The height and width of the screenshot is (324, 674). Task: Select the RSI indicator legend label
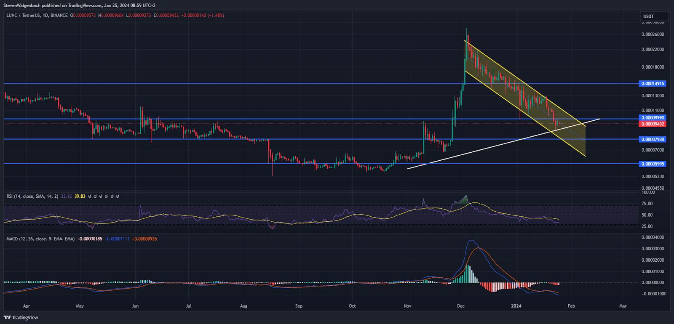click(32, 196)
